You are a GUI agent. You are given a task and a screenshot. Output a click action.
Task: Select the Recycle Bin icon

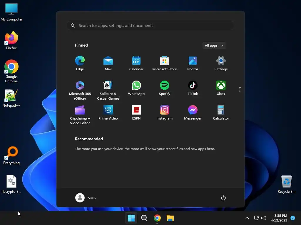pos(286,184)
